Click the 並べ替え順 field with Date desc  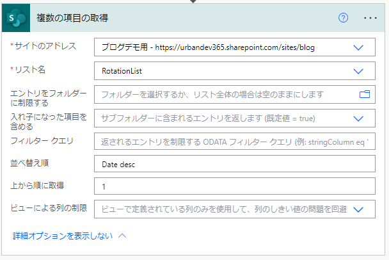235,164
